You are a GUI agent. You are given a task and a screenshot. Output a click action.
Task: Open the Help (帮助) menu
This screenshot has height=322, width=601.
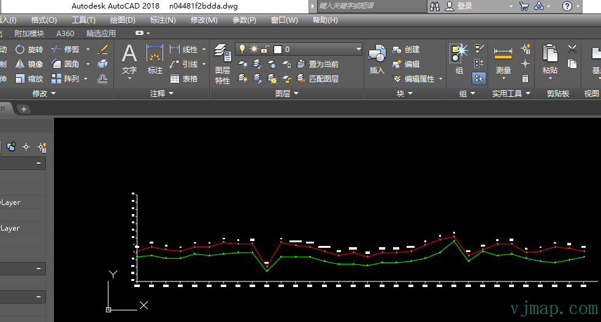pyautogui.click(x=325, y=20)
